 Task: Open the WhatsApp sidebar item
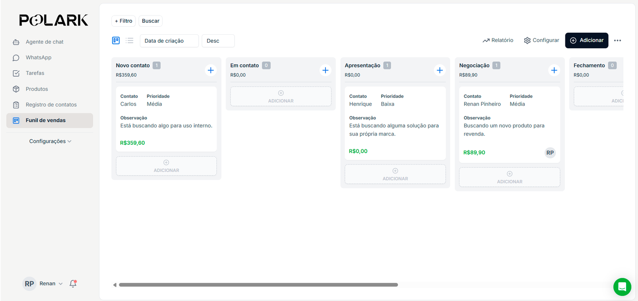(x=38, y=57)
